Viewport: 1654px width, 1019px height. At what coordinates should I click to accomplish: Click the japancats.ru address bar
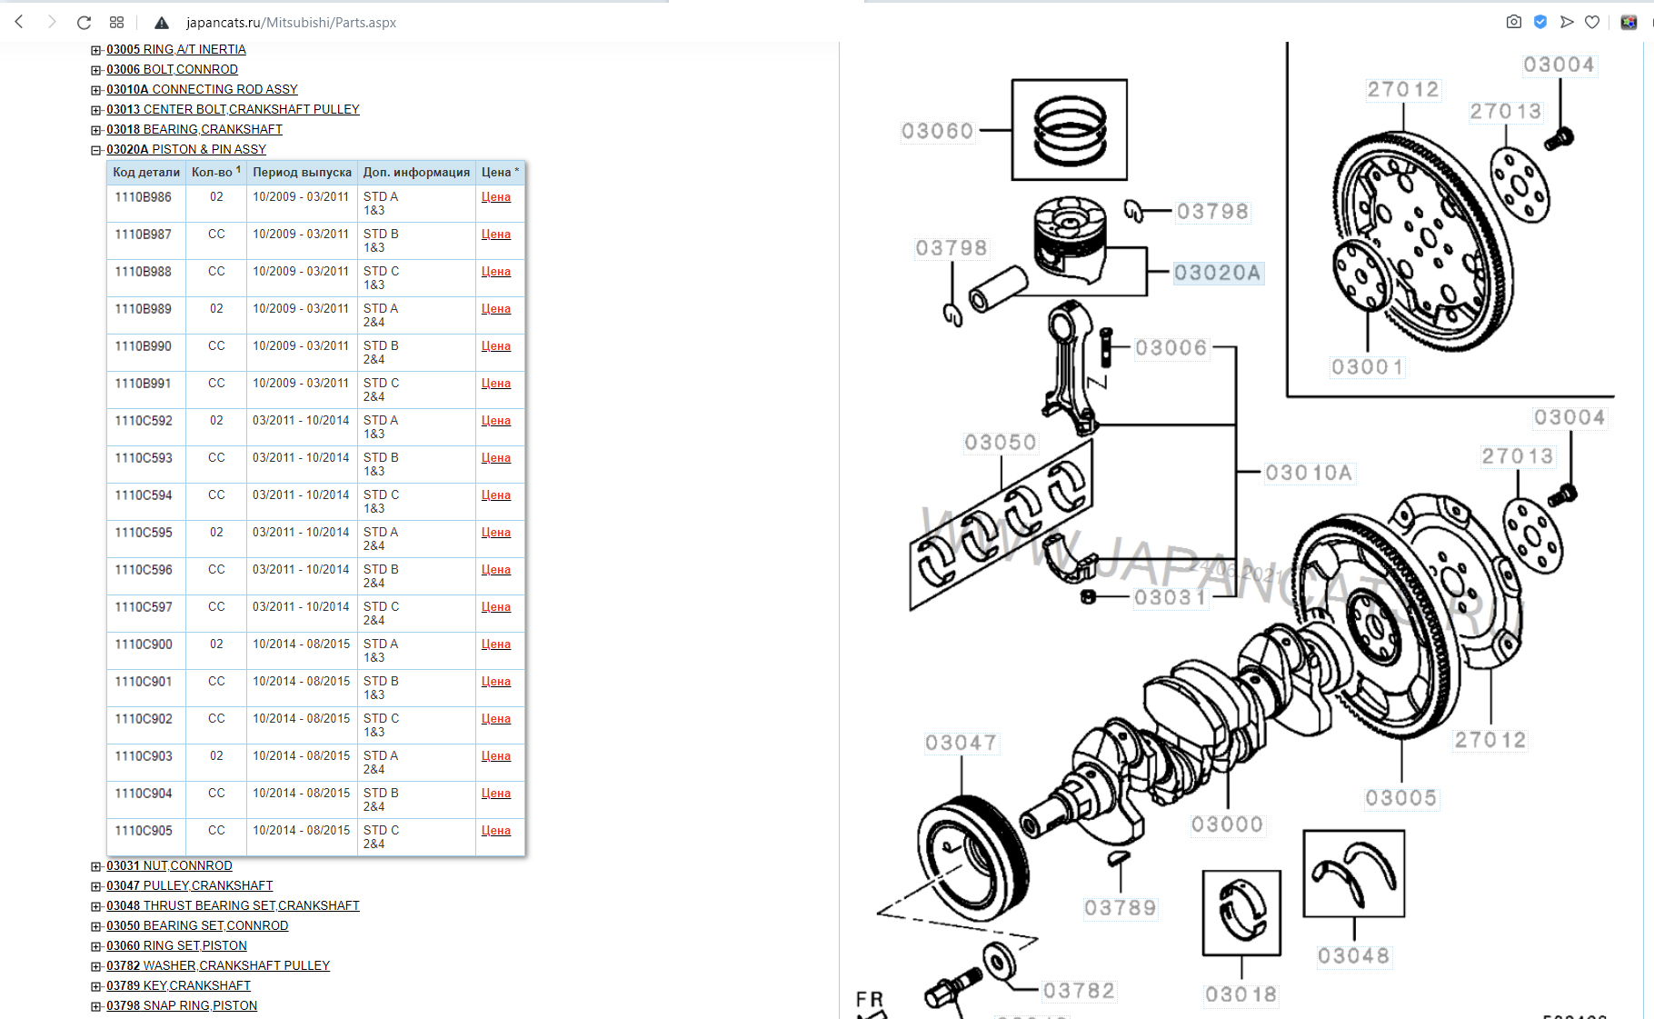tap(291, 23)
